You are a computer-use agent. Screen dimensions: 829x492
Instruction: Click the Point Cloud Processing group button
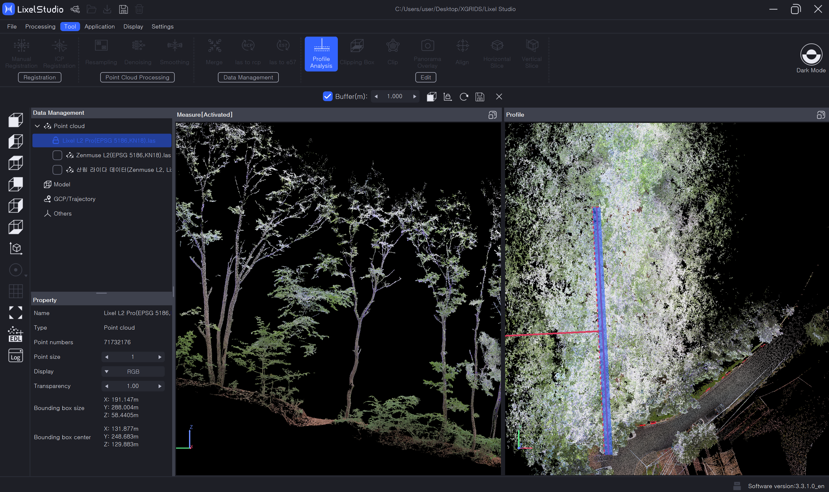coord(137,77)
